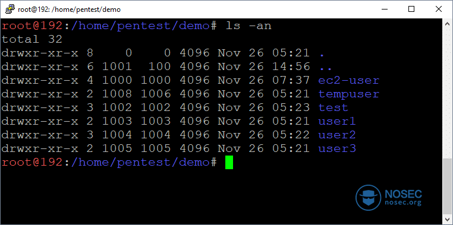Select the test directory name
The width and height of the screenshot is (453, 225).
point(333,107)
